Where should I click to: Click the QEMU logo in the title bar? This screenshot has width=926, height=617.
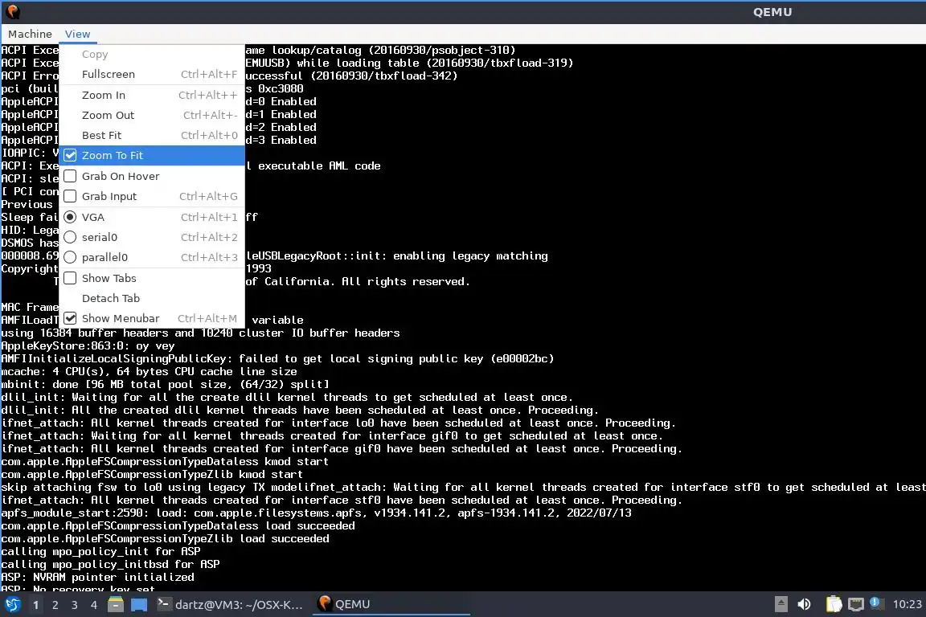[12, 11]
